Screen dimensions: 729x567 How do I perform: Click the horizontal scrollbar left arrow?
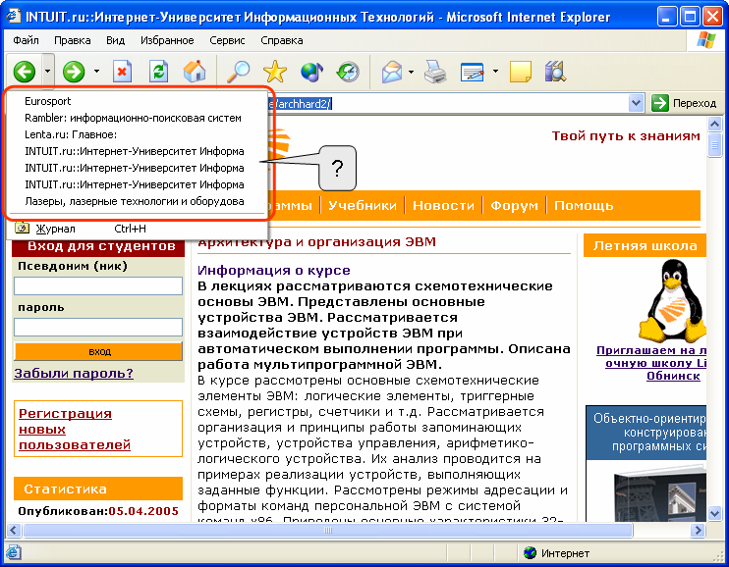point(14,530)
